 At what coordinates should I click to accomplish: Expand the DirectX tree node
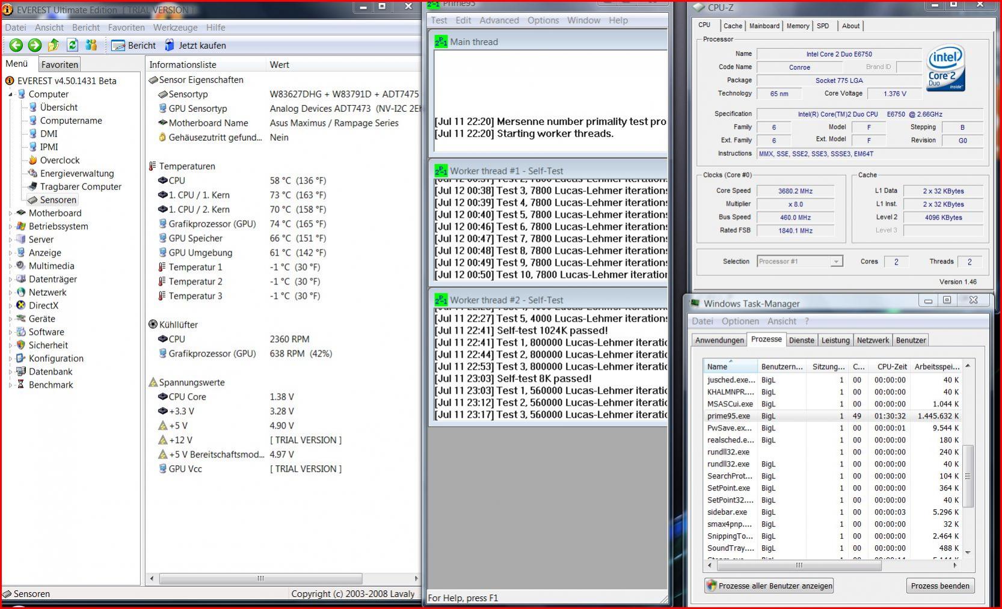(x=10, y=305)
